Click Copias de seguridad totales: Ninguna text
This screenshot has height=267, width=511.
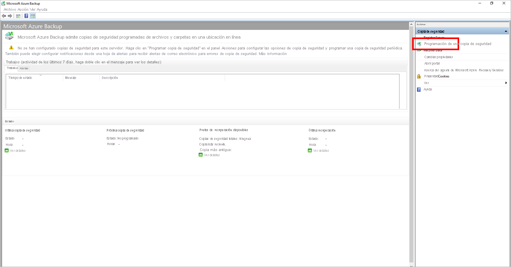225,139
